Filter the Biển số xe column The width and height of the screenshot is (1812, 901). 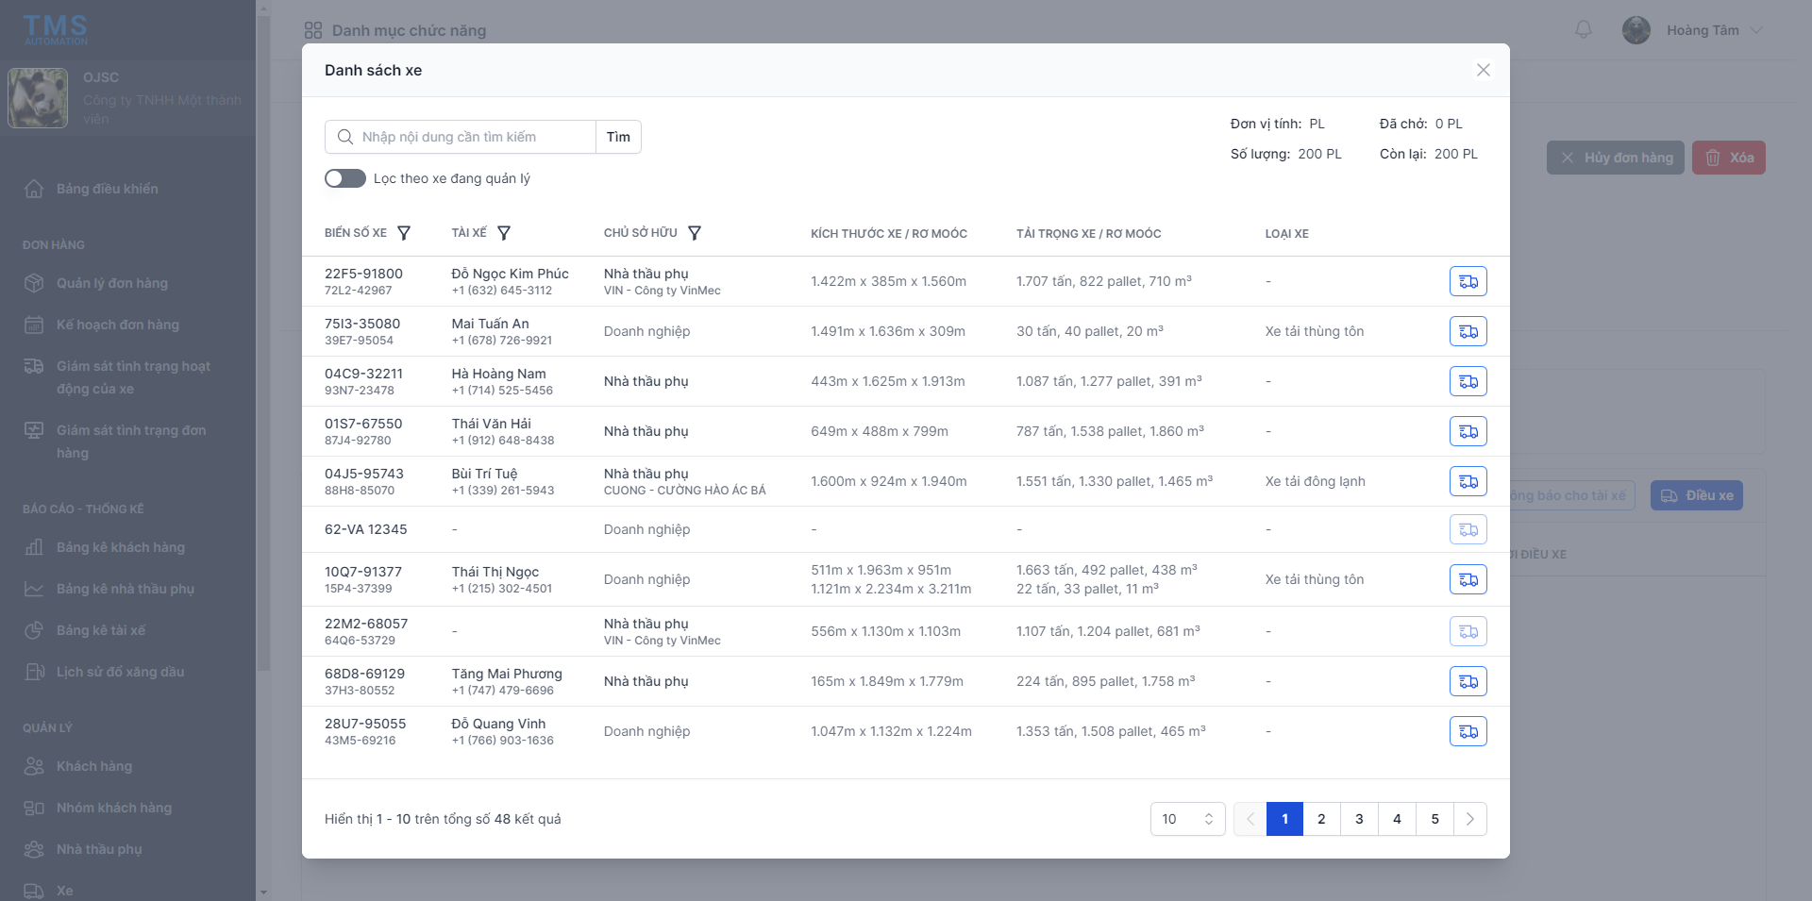404,233
